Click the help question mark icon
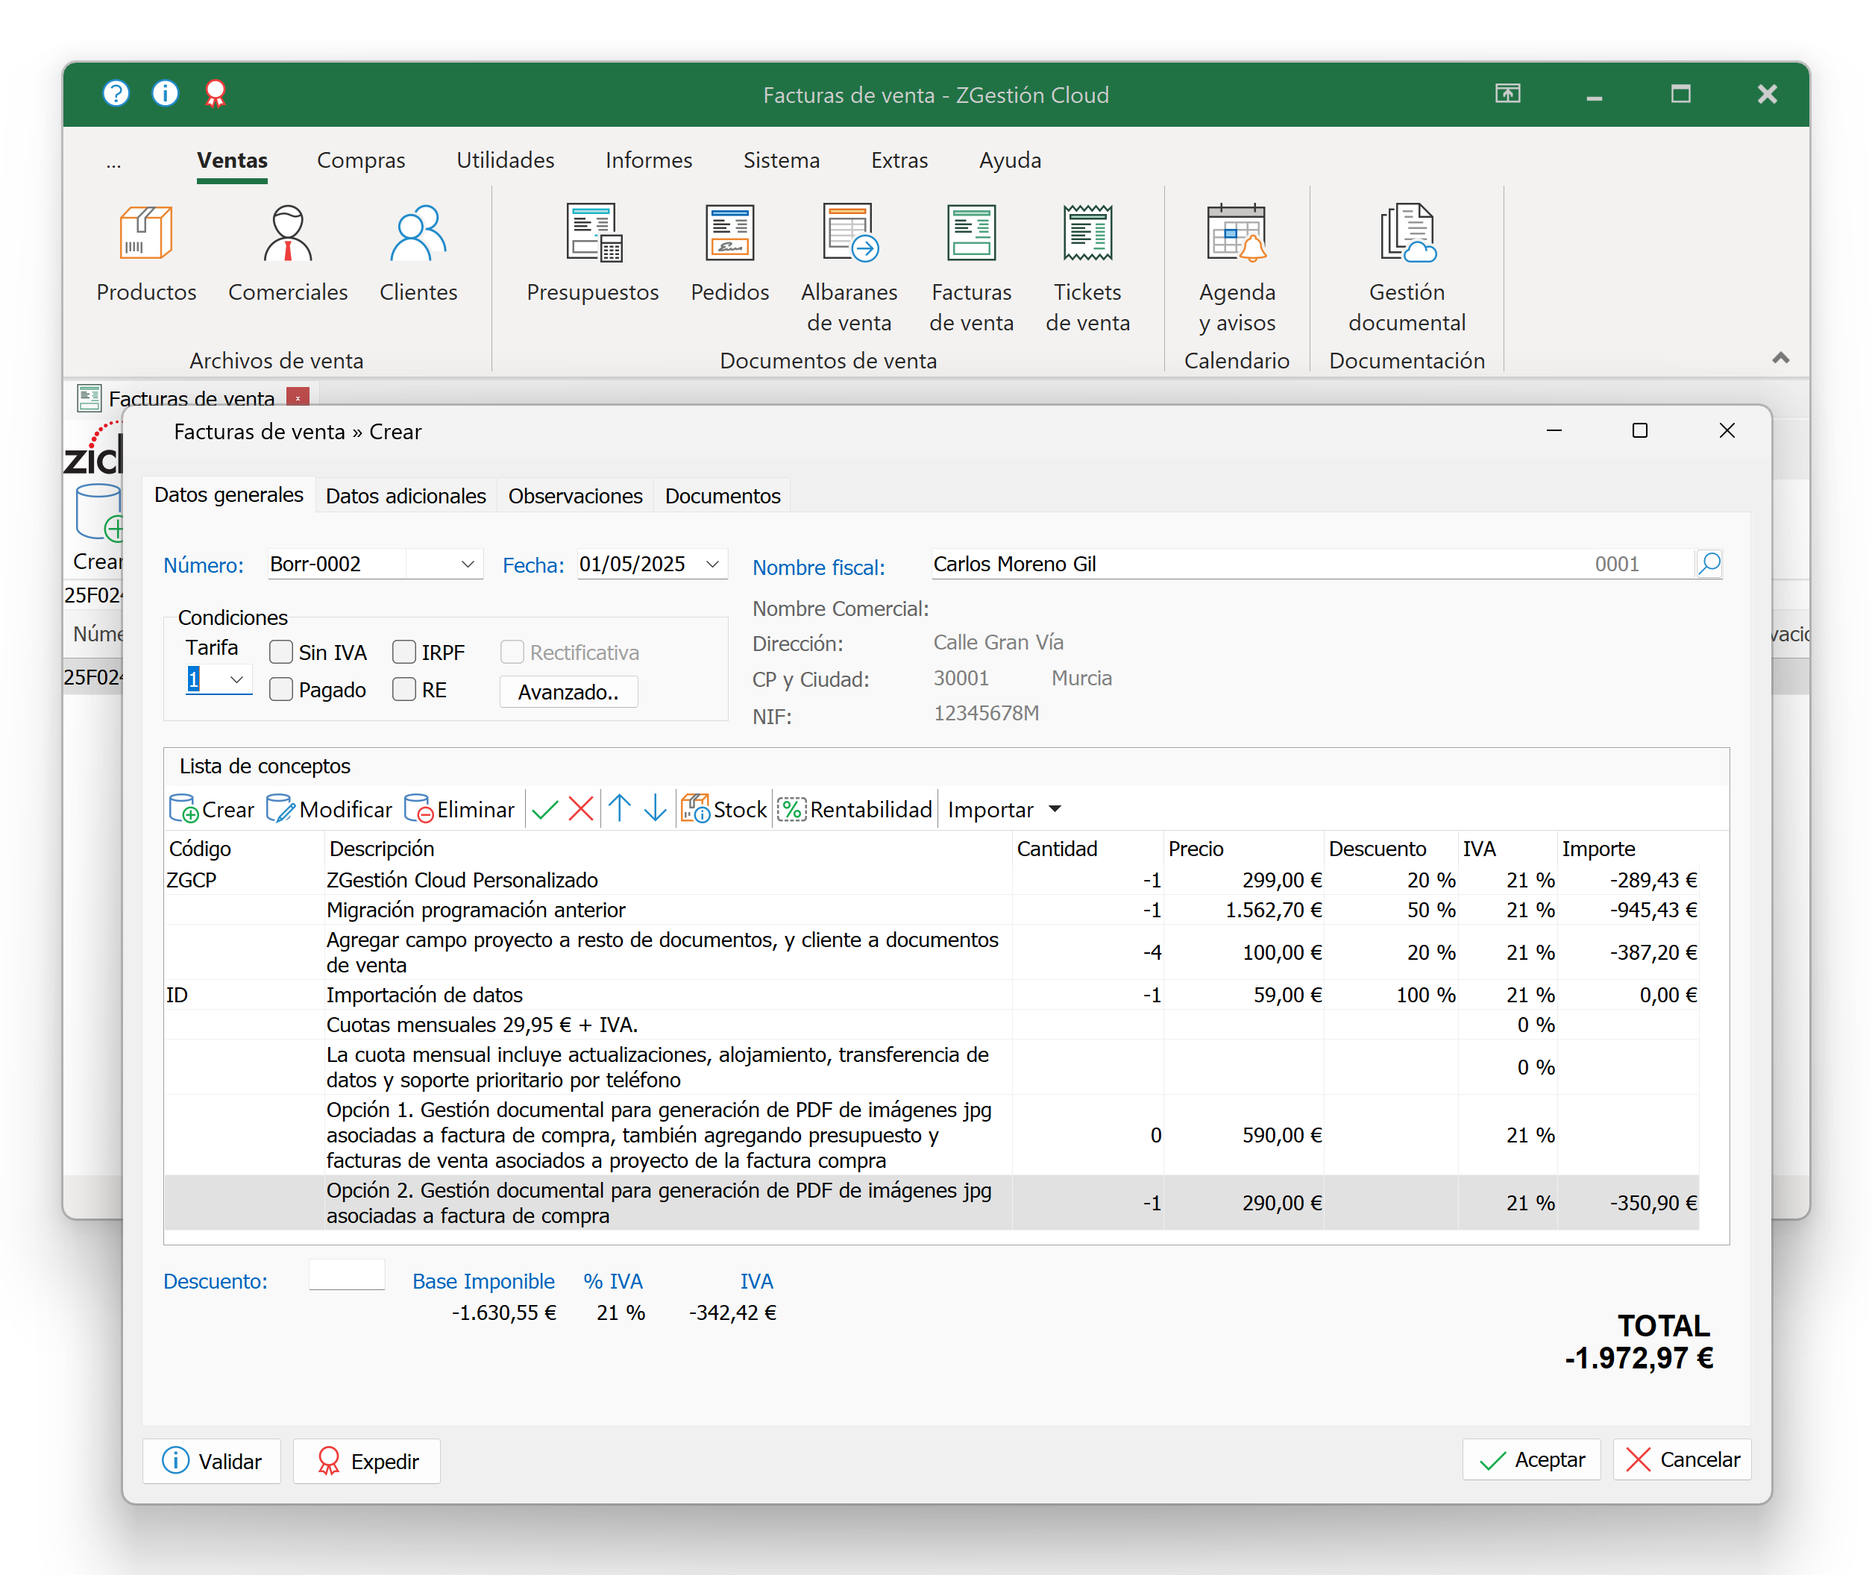Viewport: 1872px width, 1575px height. click(x=116, y=93)
